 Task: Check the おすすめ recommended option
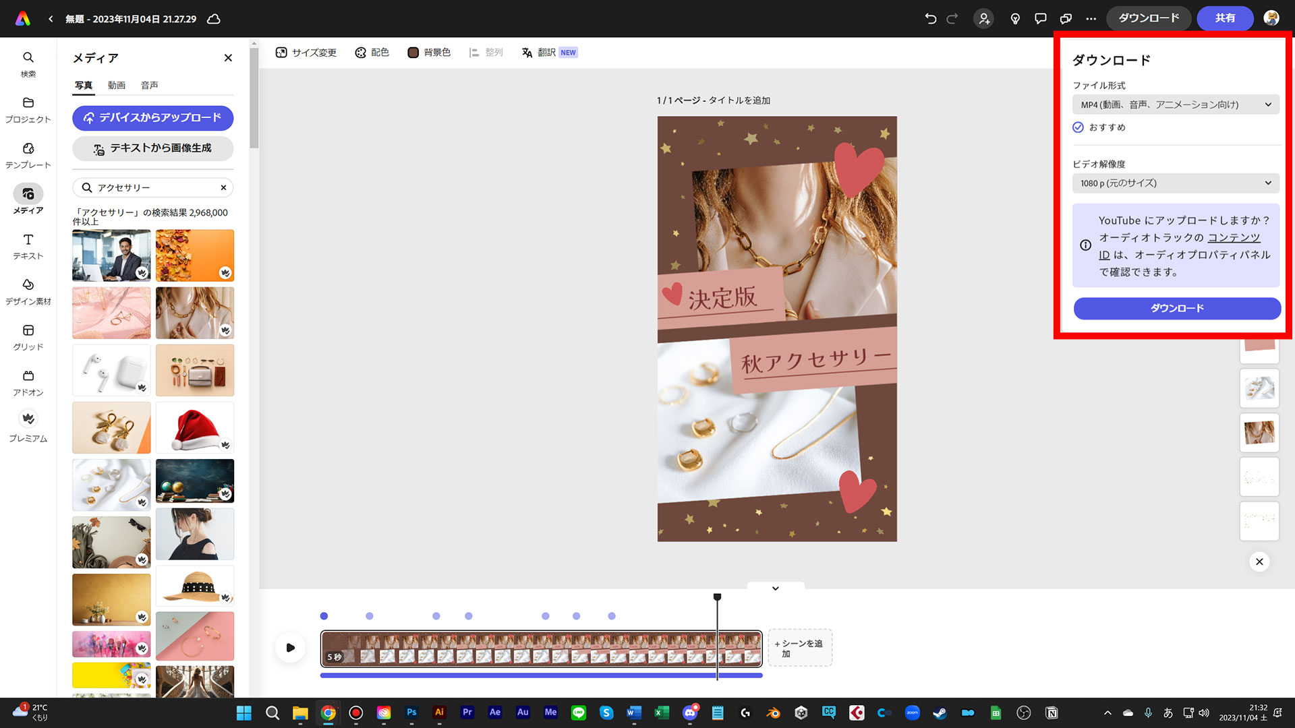1077,127
